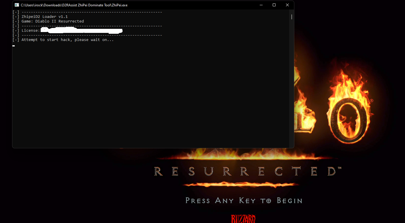Maximize the ZhiPei.exe console window
The height and width of the screenshot is (223, 405).
click(274, 5)
